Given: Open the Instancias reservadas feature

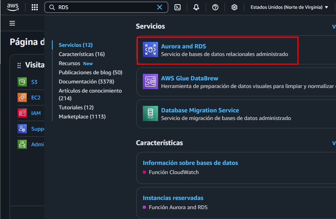Looking at the screenshot, I should (x=173, y=198).
